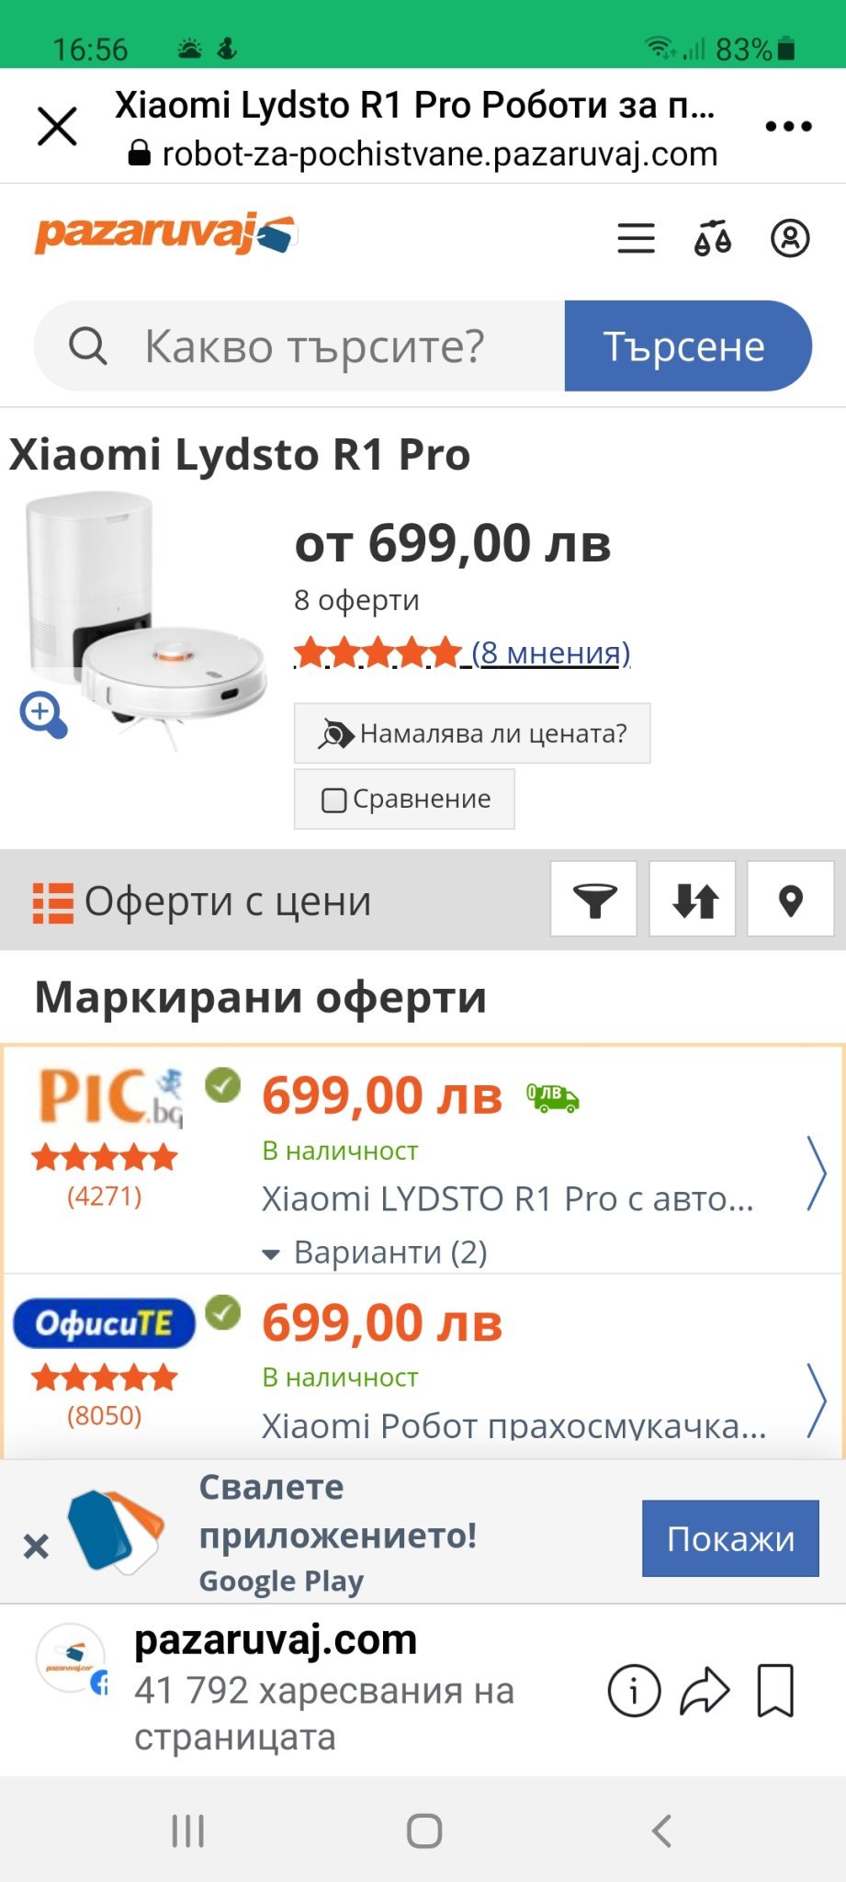Click the filter funnel icon
The image size is (846, 1882).
593,899
